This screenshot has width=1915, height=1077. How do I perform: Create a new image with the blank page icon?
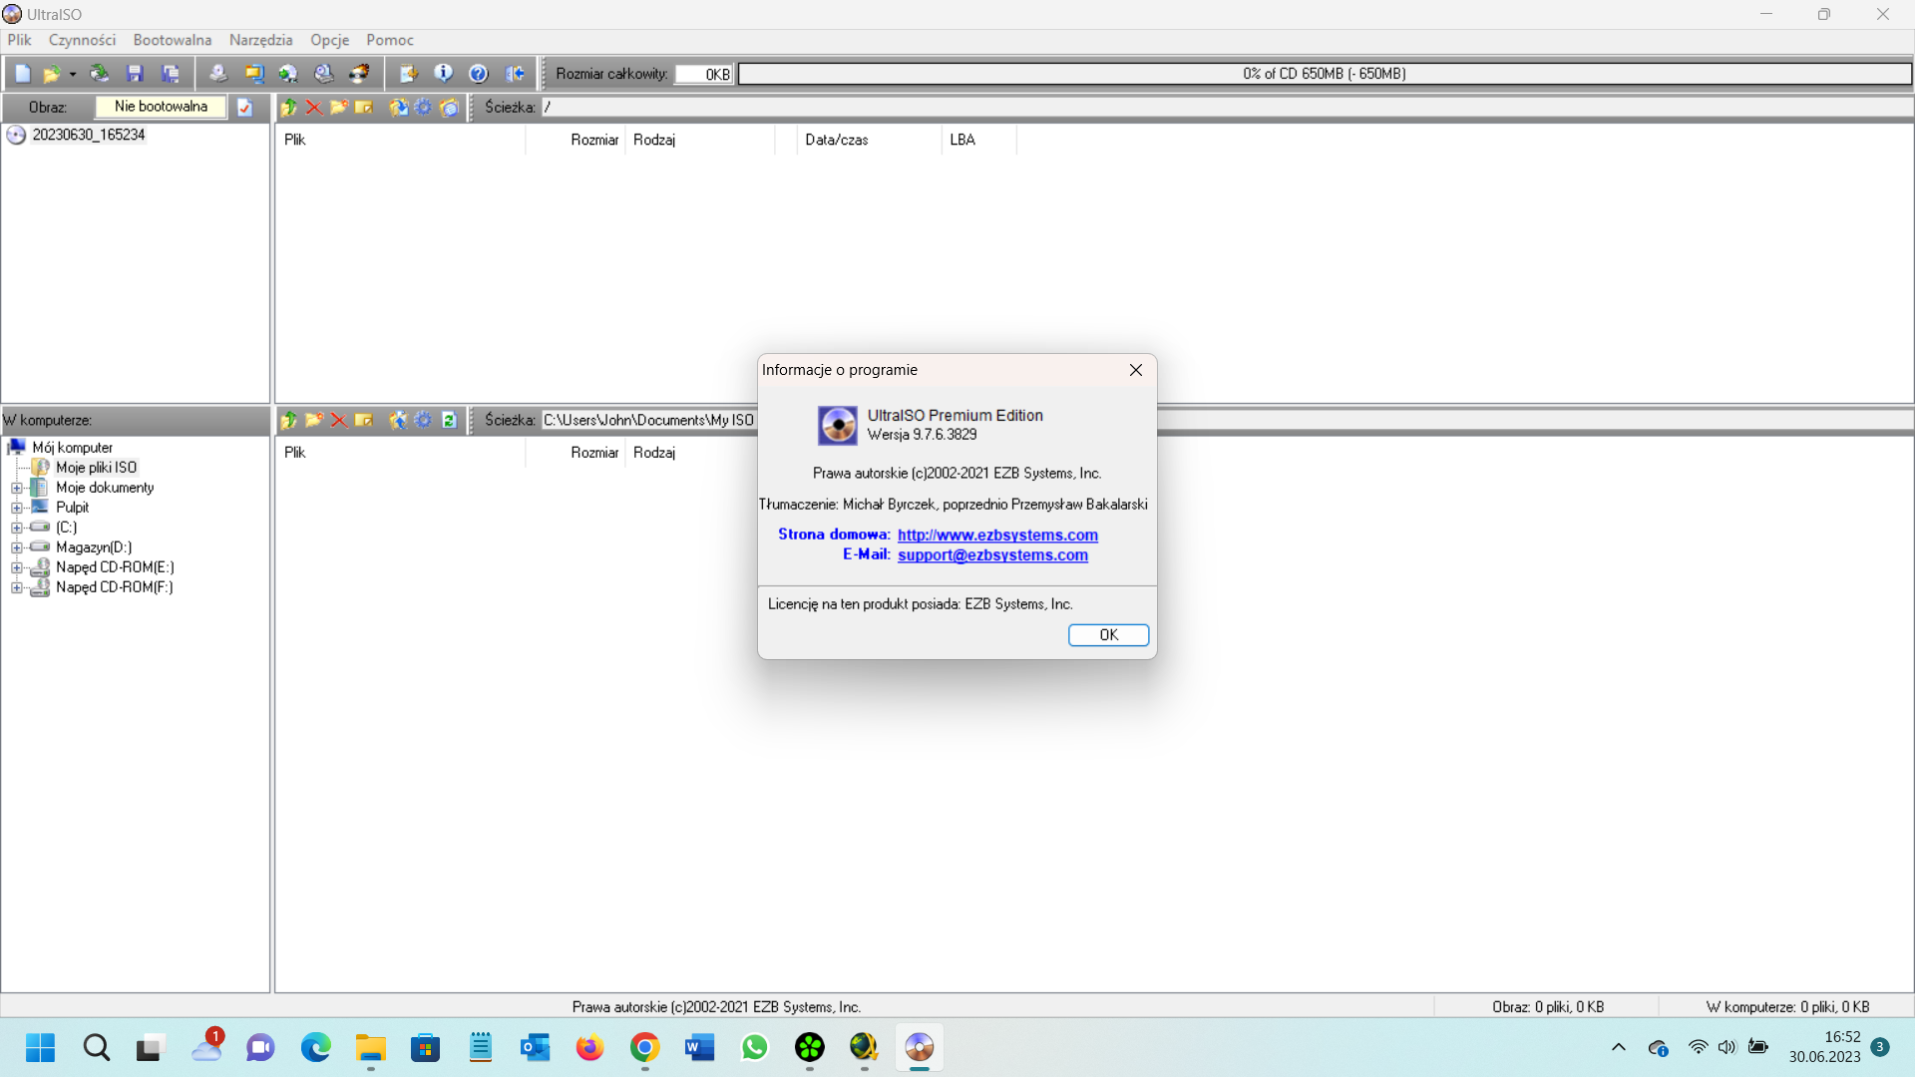(23, 74)
